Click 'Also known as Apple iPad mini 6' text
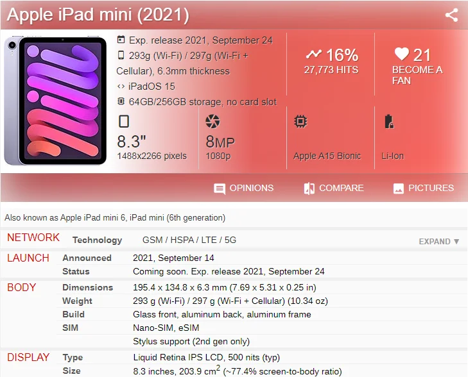Image resolution: width=468 pixels, height=377 pixels. (x=115, y=217)
